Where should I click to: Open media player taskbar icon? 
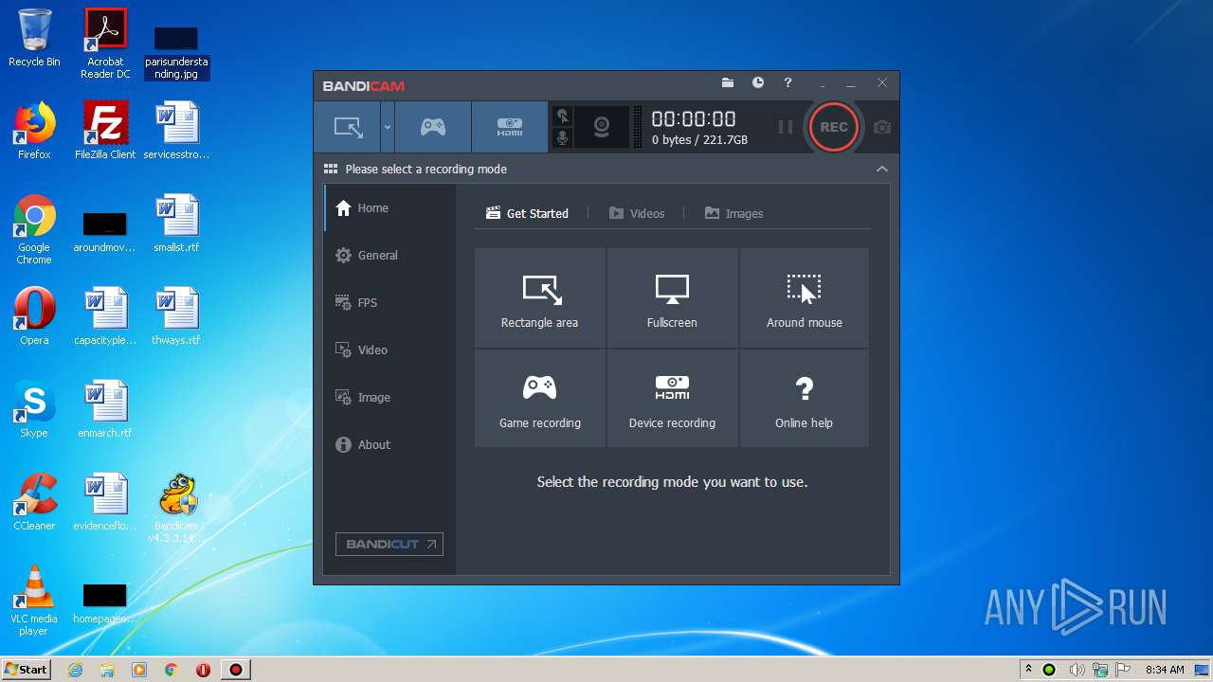139,670
